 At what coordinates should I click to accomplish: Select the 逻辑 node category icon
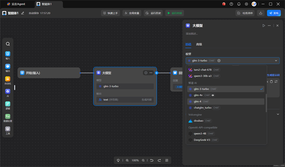[x=8, y=104]
